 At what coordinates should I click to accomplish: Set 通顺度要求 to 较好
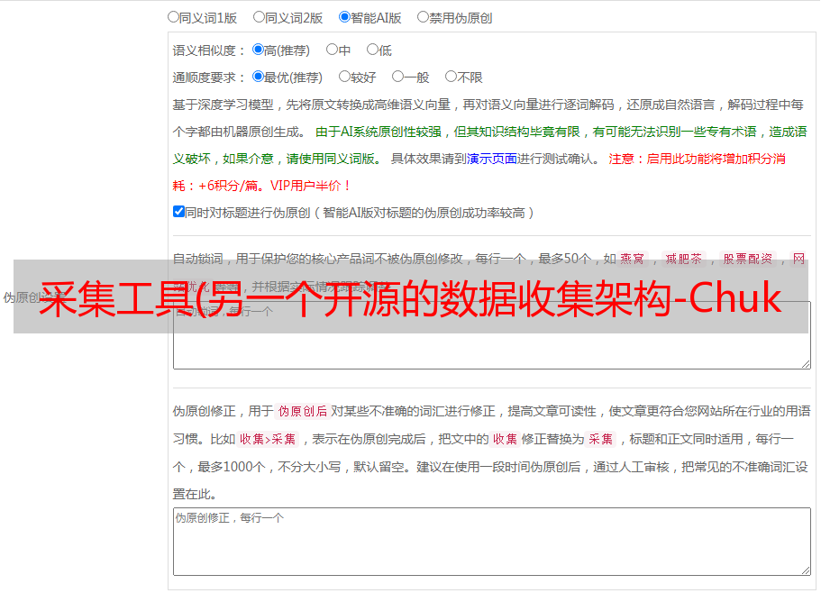344,77
